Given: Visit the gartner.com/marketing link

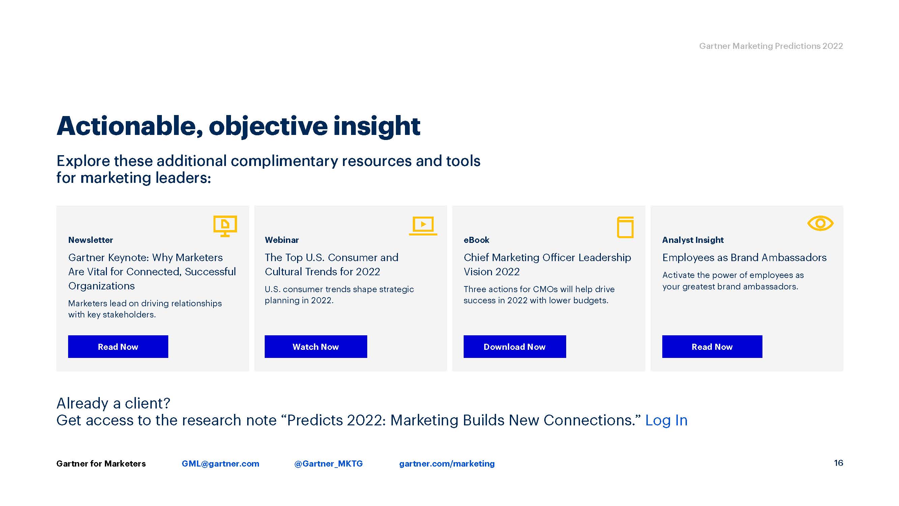Looking at the screenshot, I should [x=447, y=463].
